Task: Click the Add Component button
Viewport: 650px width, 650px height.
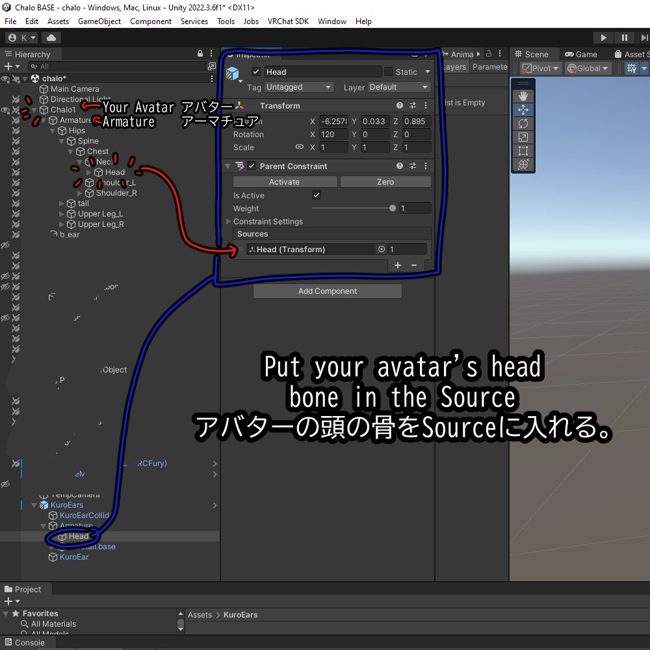Action: (328, 291)
